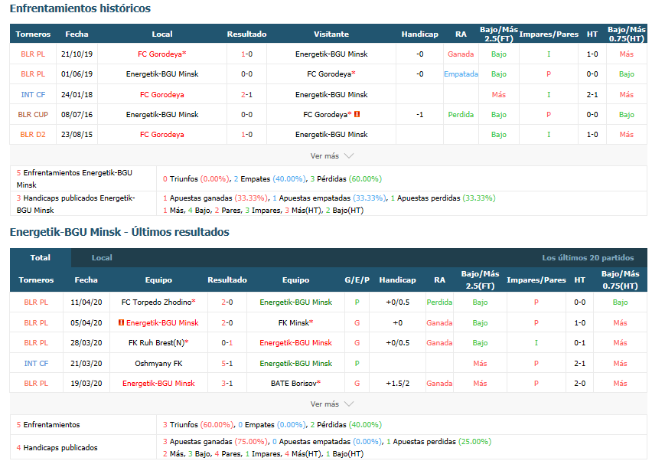Select Perdida RA cell in 08/07/16 row

click(x=461, y=114)
